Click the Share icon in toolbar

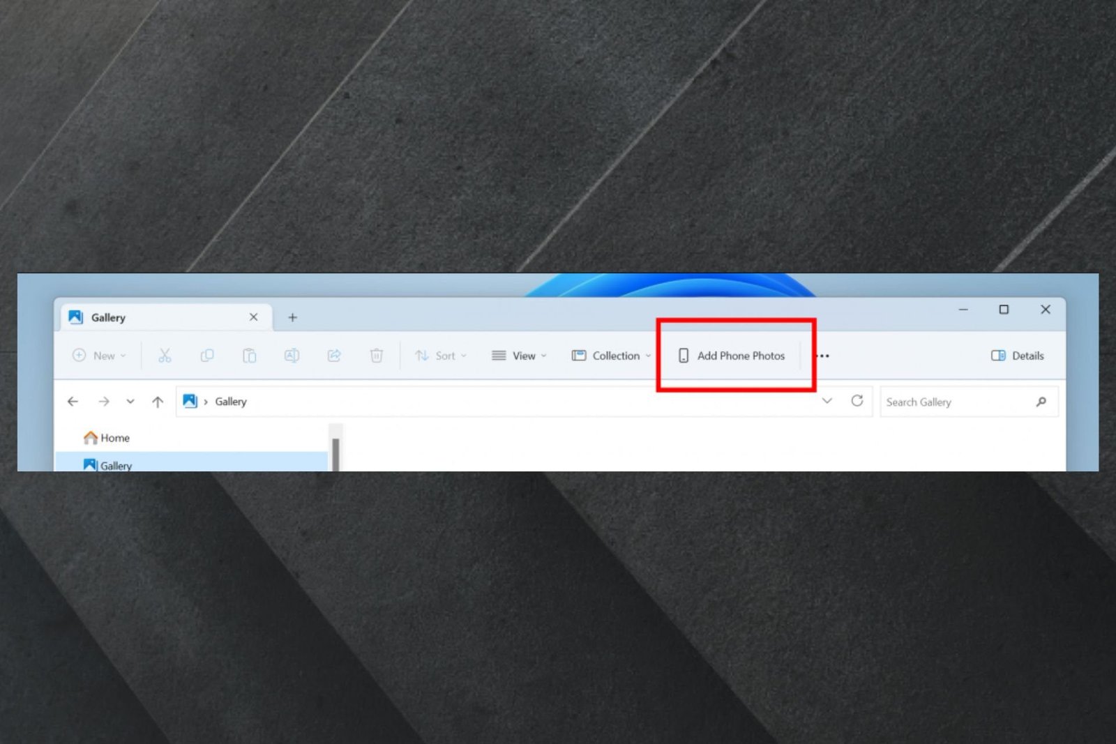point(334,356)
